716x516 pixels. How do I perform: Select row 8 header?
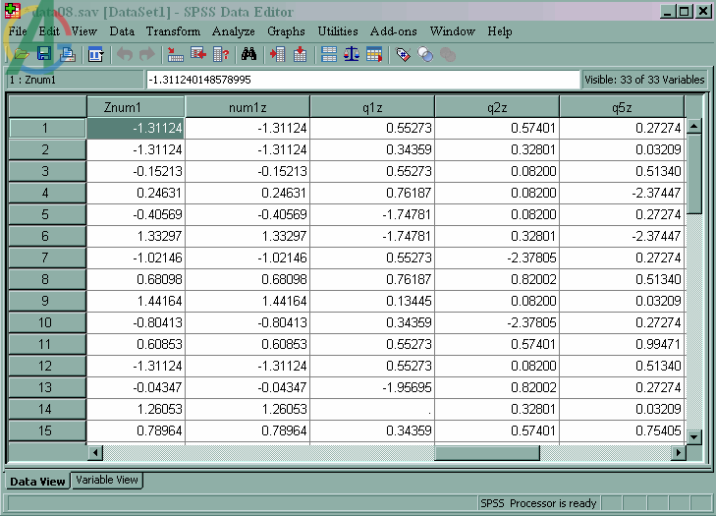coord(47,279)
